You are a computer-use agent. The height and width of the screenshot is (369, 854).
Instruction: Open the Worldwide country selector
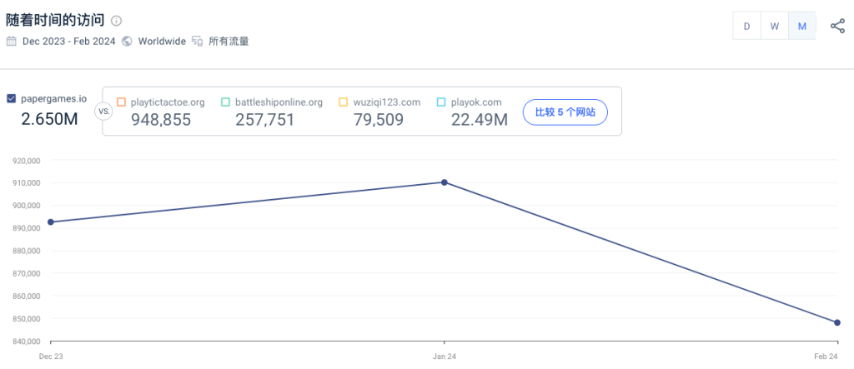click(162, 42)
